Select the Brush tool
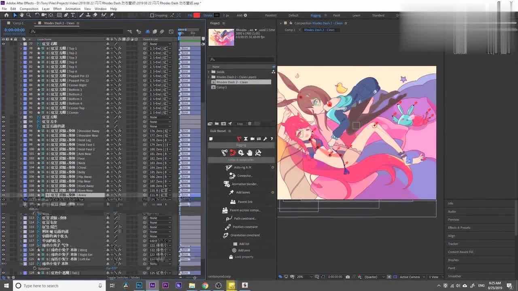The height and width of the screenshot is (291, 518). pyautogui.click(x=81, y=15)
